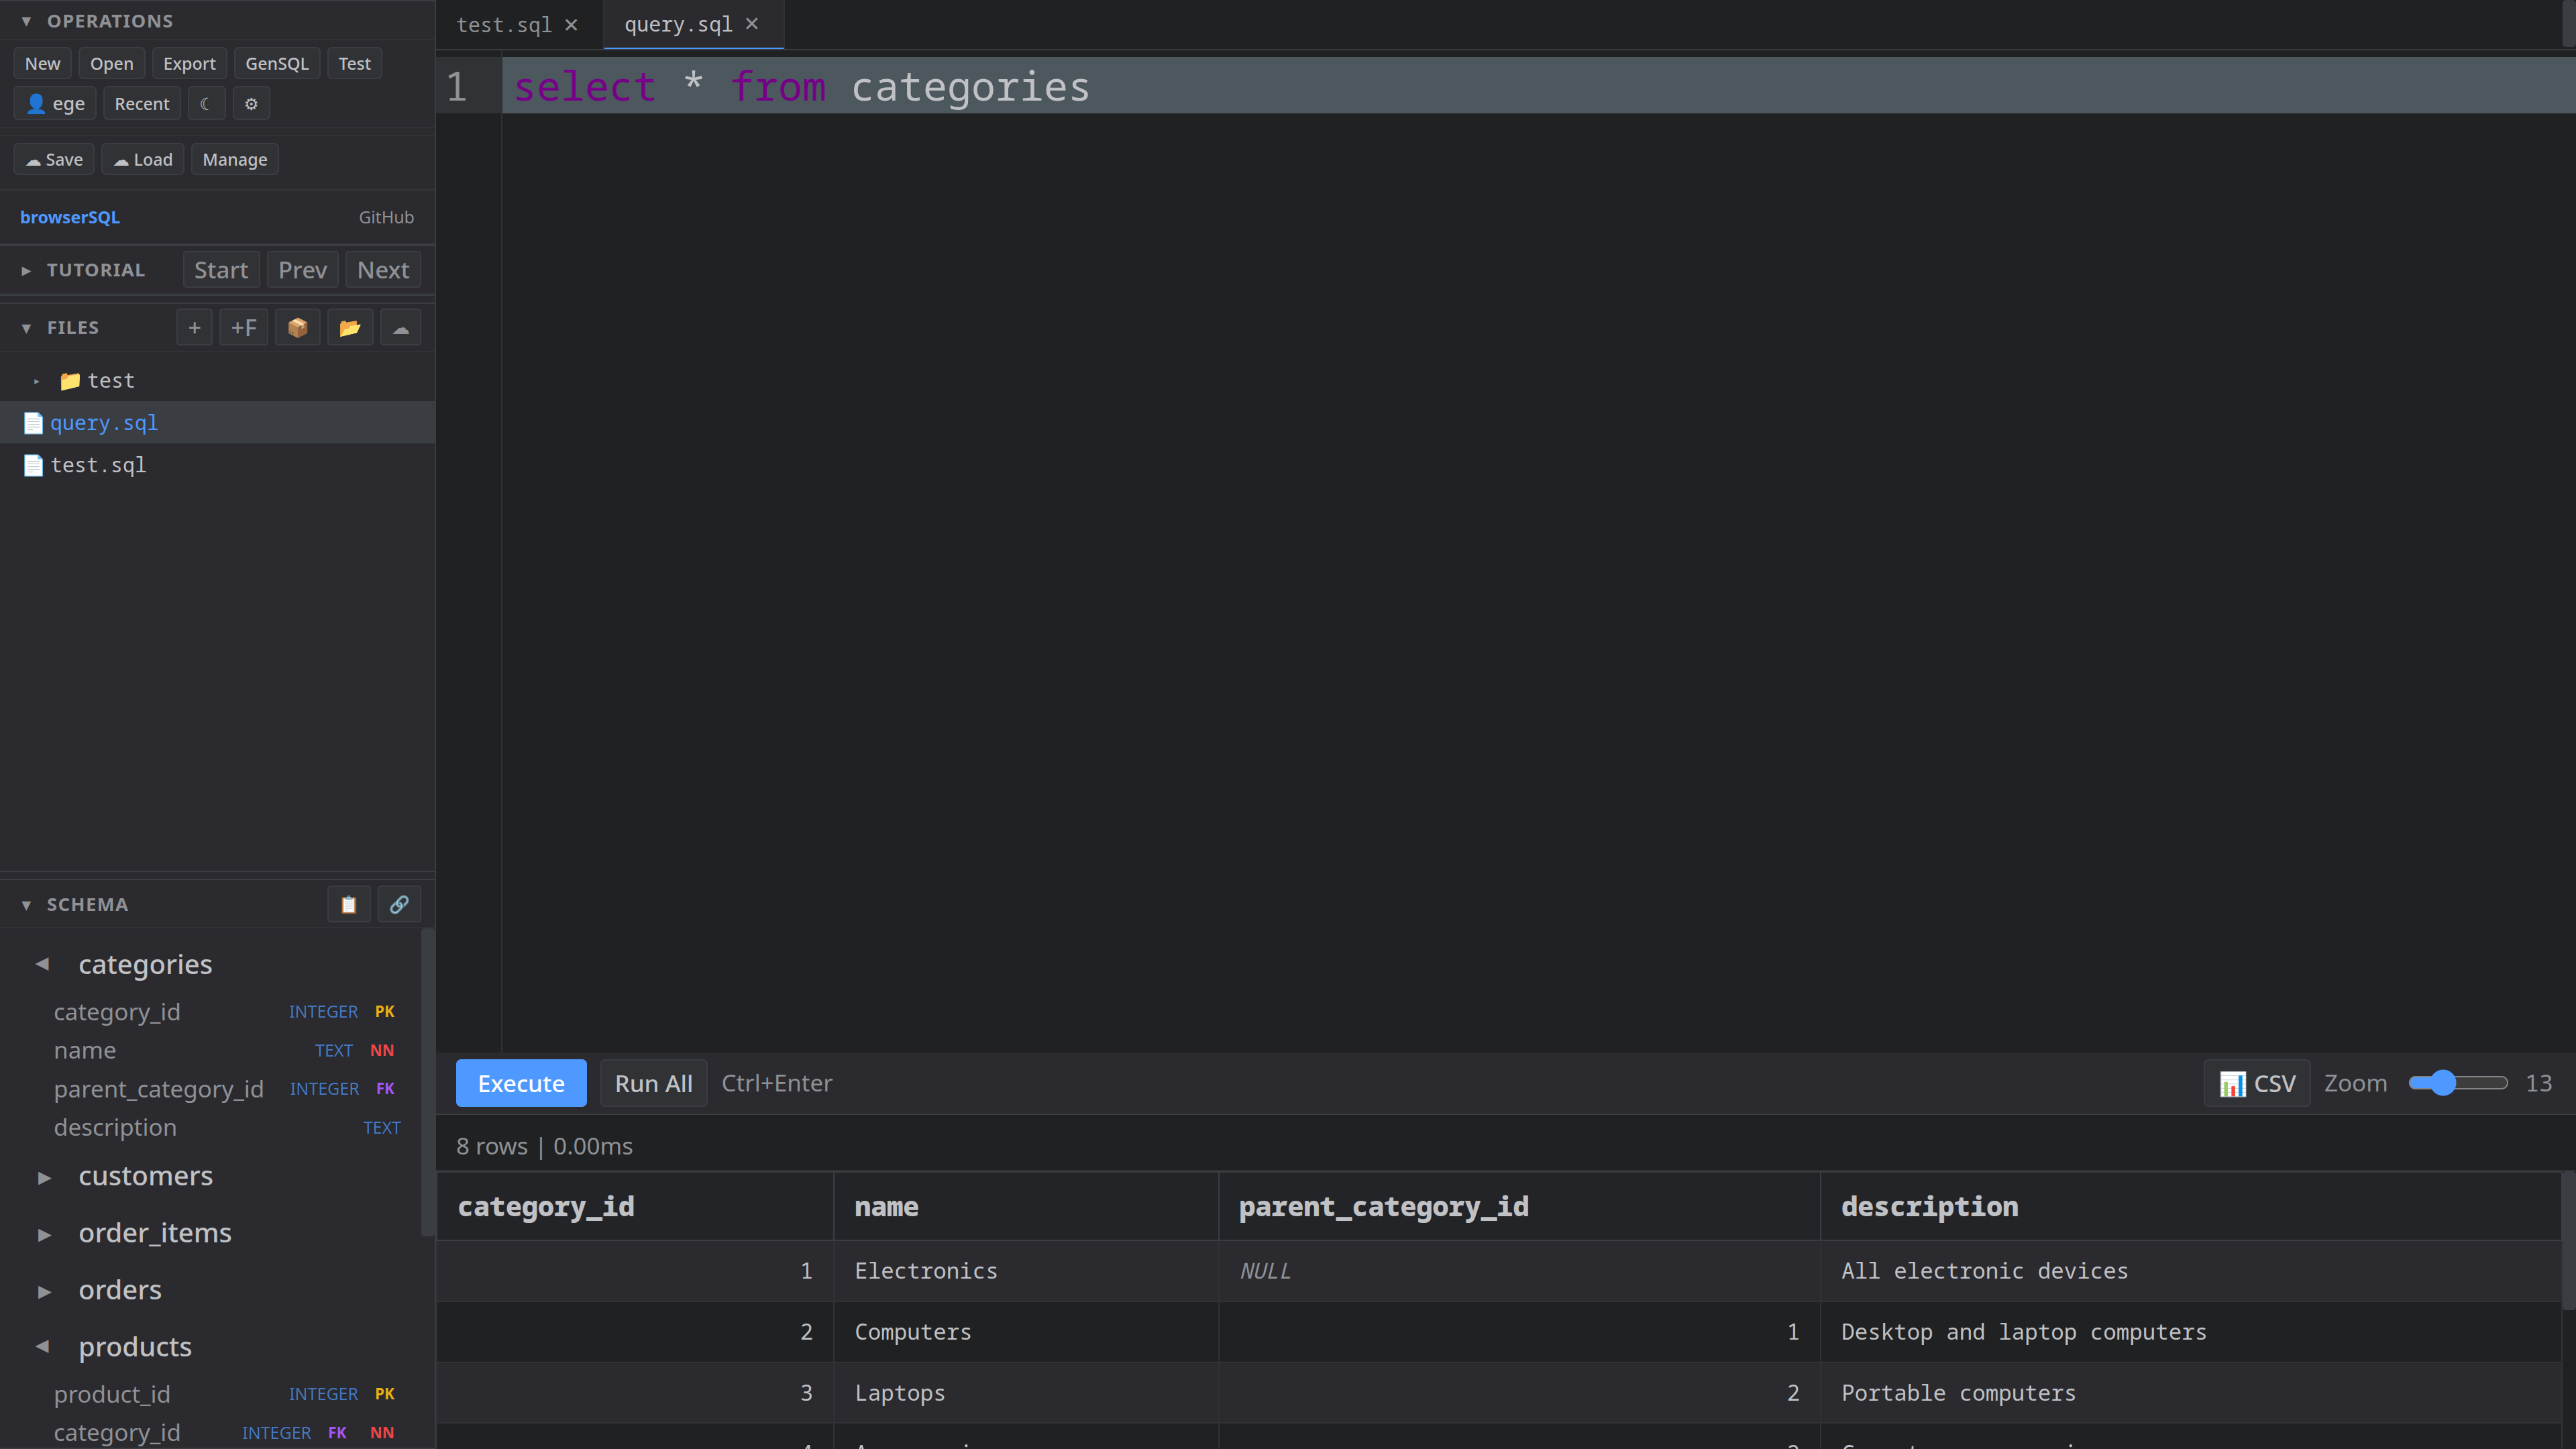This screenshot has height=1449, width=2576.
Task: Click 'Desktop and laptop computers' cell
Action: [2190, 1332]
